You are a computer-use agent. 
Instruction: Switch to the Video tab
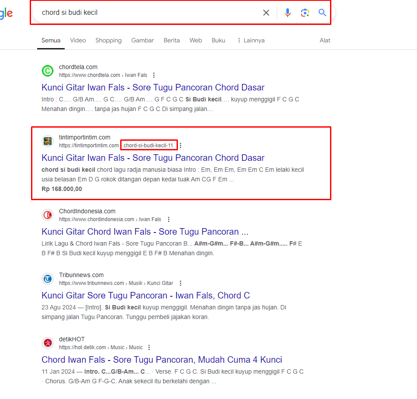[78, 40]
